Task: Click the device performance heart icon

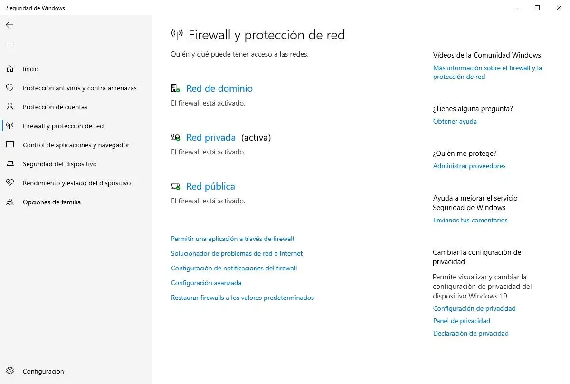Action: pyautogui.click(x=10, y=183)
